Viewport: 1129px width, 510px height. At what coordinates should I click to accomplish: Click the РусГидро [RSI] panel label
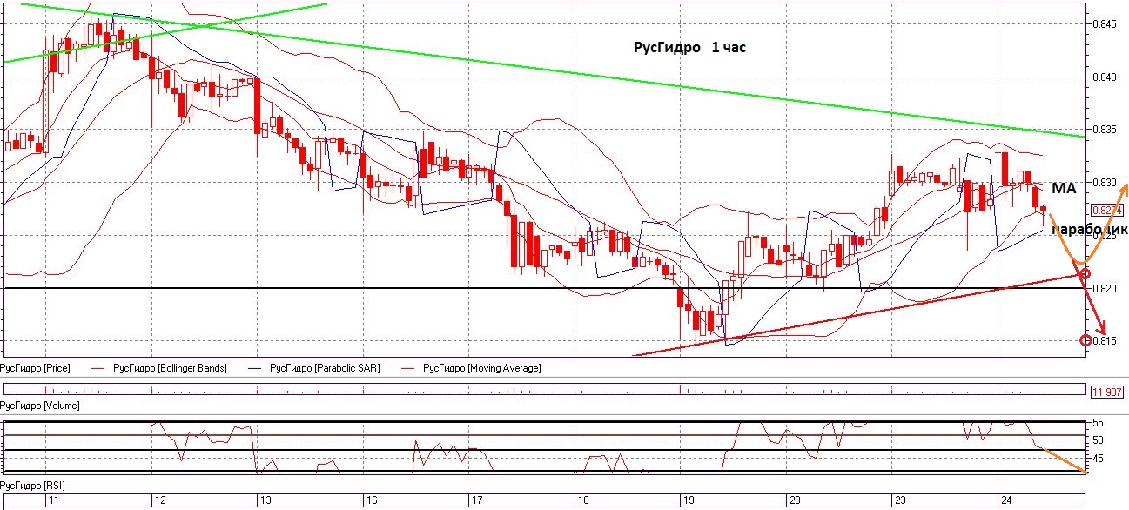click(33, 485)
